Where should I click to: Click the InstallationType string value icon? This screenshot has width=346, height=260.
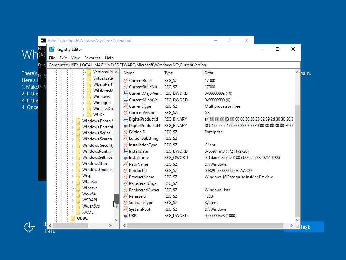point(126,145)
